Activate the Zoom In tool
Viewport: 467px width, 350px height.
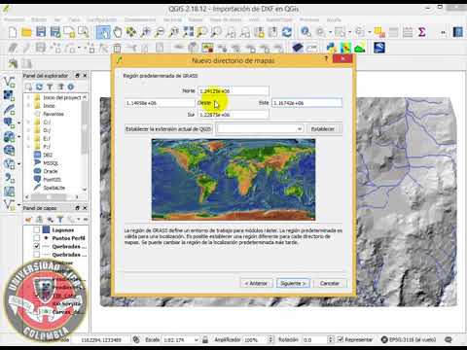(146, 32)
